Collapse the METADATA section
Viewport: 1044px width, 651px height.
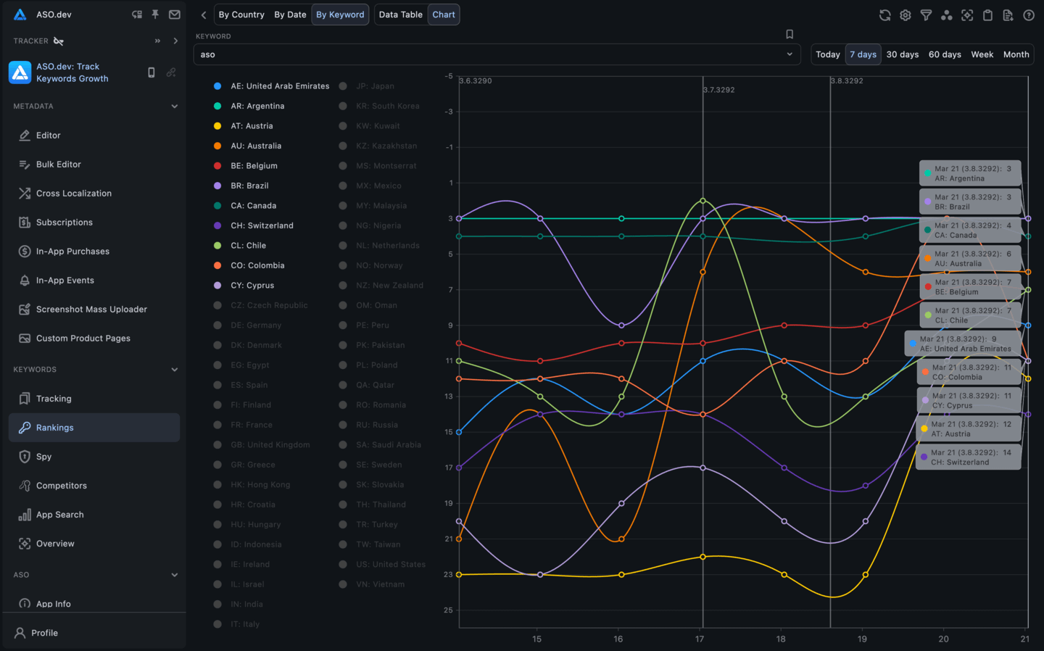coord(174,106)
